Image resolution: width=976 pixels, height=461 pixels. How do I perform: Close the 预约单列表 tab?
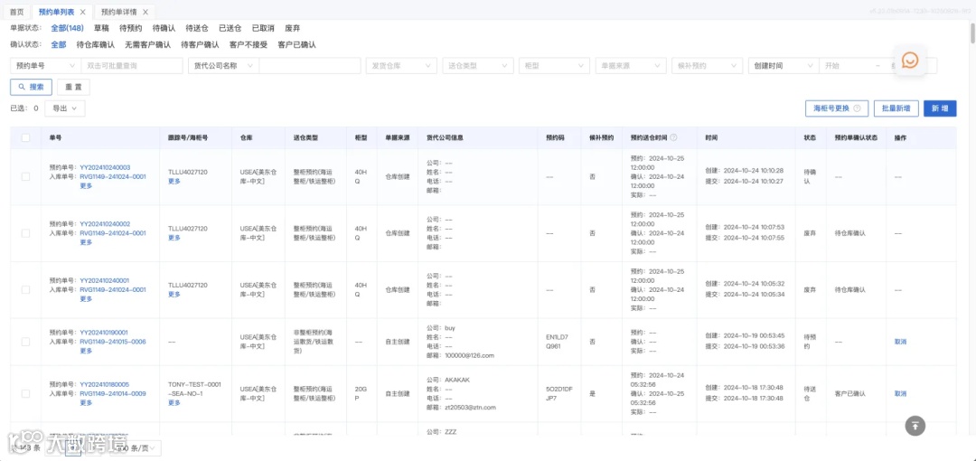coord(83,12)
